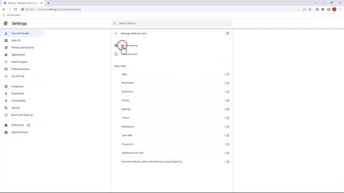The image size is (344, 193).
Task: Open Chrome three-dot menu
Action: click(340, 10)
